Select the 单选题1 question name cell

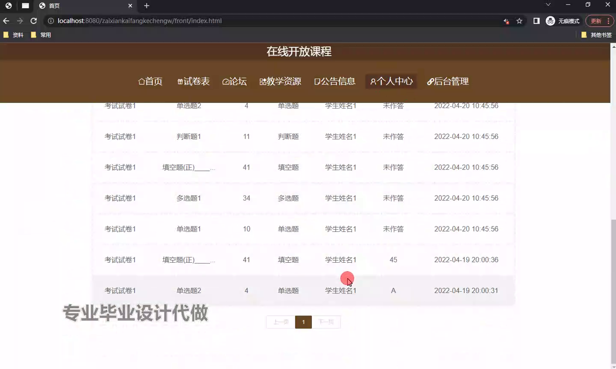189,229
